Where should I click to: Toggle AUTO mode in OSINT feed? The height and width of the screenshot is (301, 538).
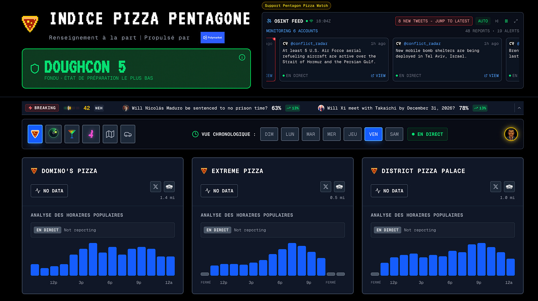coord(483,21)
